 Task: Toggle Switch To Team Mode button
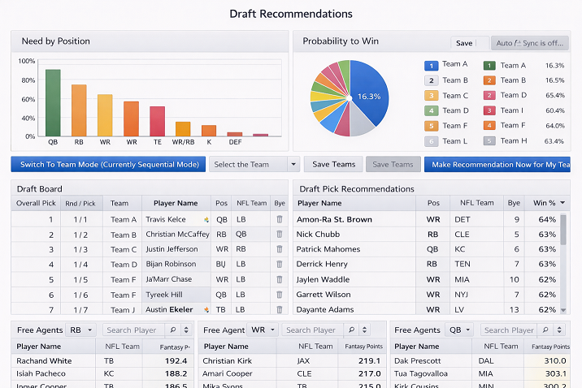(x=108, y=164)
